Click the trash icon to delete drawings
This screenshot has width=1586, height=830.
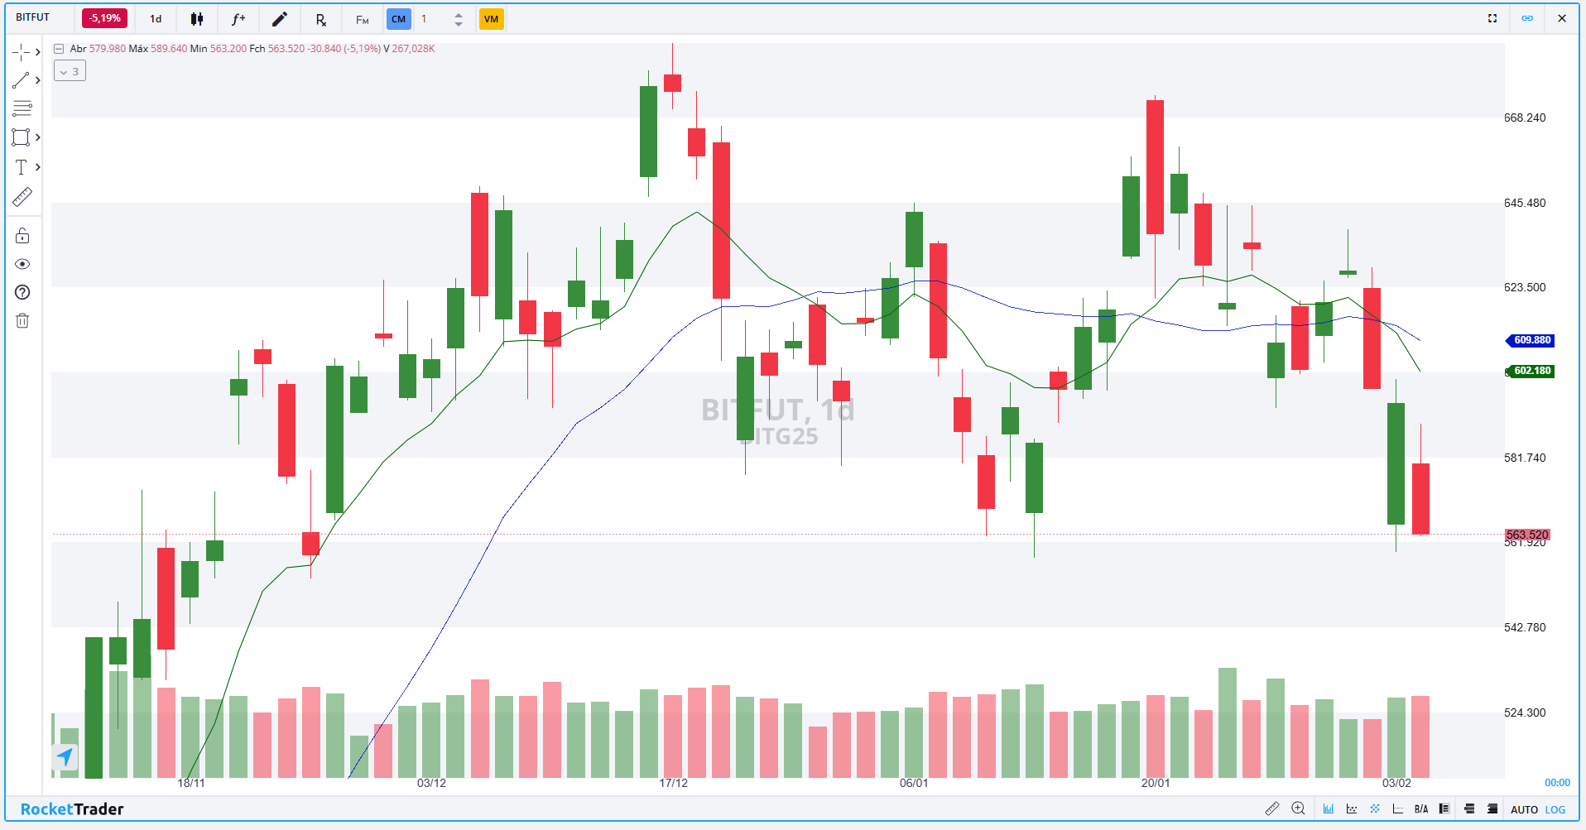pos(22,320)
